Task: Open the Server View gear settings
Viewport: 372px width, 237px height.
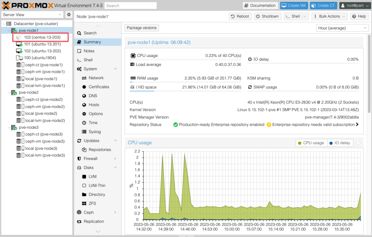Action: pos(69,15)
